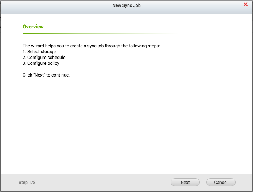Click the title bar left of the title
The height and width of the screenshot is (192, 253).
click(55, 5)
